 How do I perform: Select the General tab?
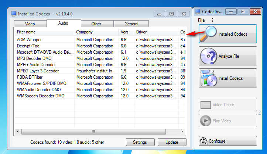(x=131, y=24)
